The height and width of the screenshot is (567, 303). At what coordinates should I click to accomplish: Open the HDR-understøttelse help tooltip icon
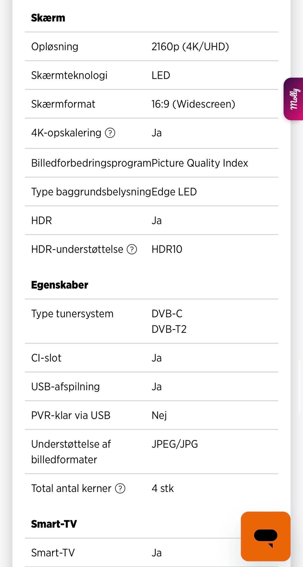click(132, 249)
